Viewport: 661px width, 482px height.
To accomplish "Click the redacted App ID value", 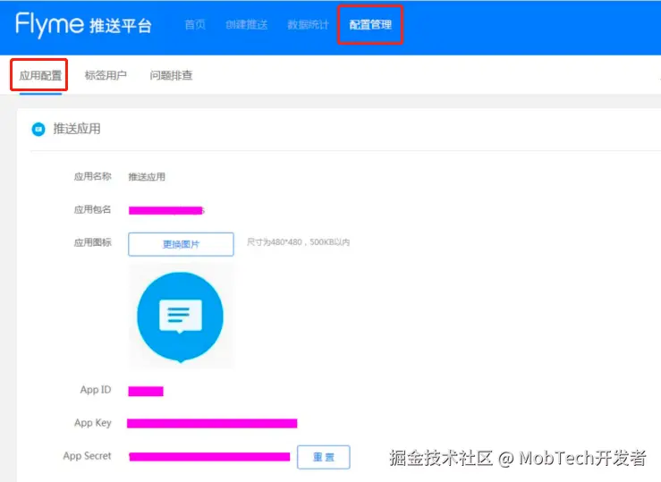I will 146,392.
